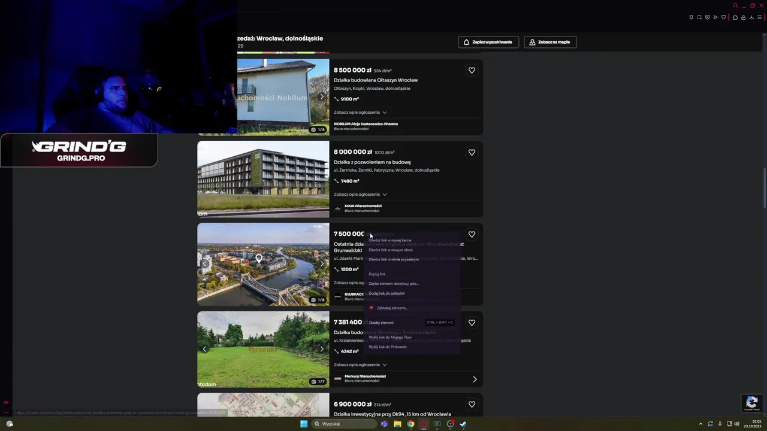This screenshot has width=767, height=431.
Task: Click the Opera profile account icon
Action: [744, 17]
